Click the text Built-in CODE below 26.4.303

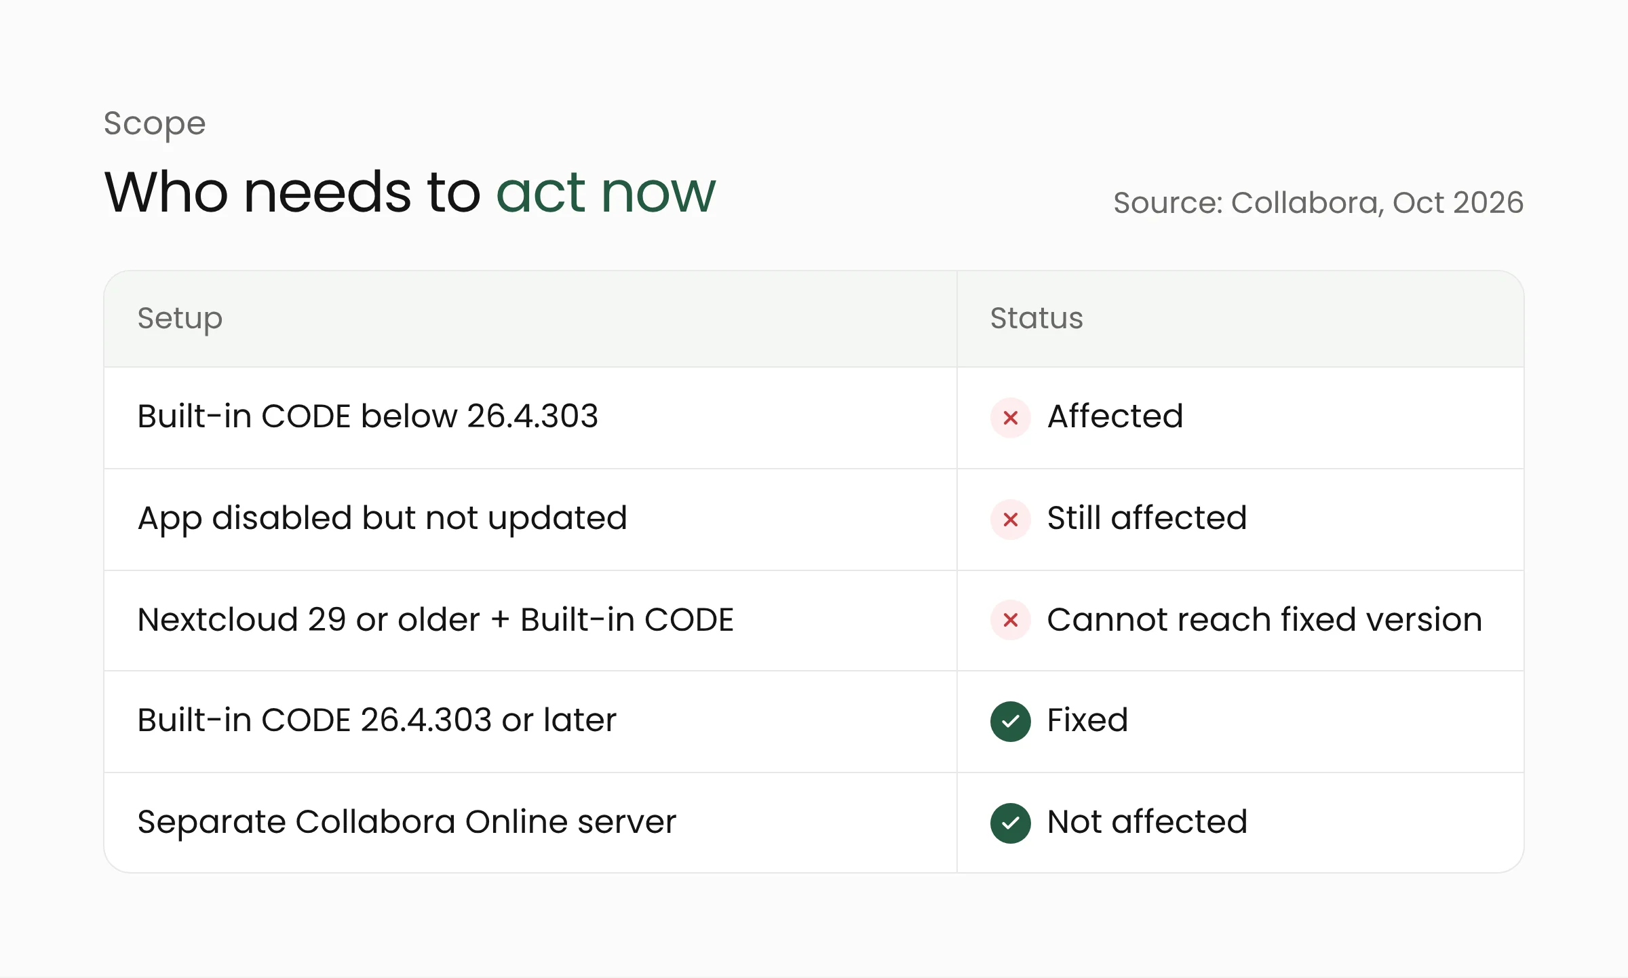368,416
